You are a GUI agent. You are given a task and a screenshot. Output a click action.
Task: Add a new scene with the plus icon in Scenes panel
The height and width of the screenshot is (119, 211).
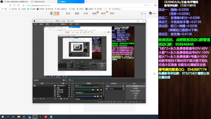34,99
